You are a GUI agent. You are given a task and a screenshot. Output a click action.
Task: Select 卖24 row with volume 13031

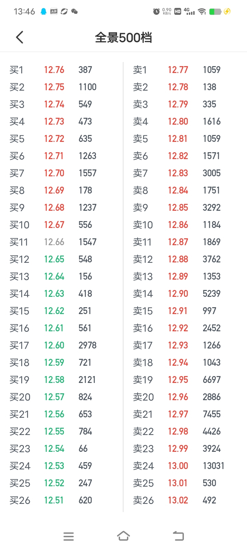point(185,466)
